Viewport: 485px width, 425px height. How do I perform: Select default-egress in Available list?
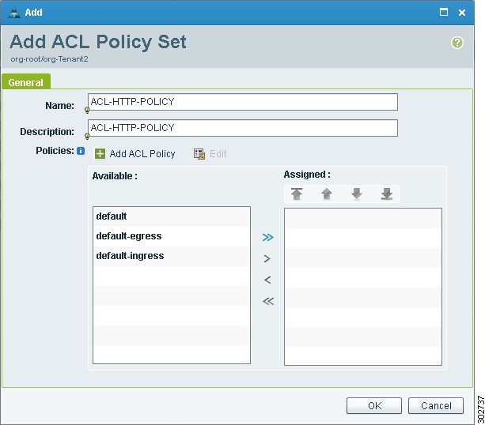click(x=172, y=236)
